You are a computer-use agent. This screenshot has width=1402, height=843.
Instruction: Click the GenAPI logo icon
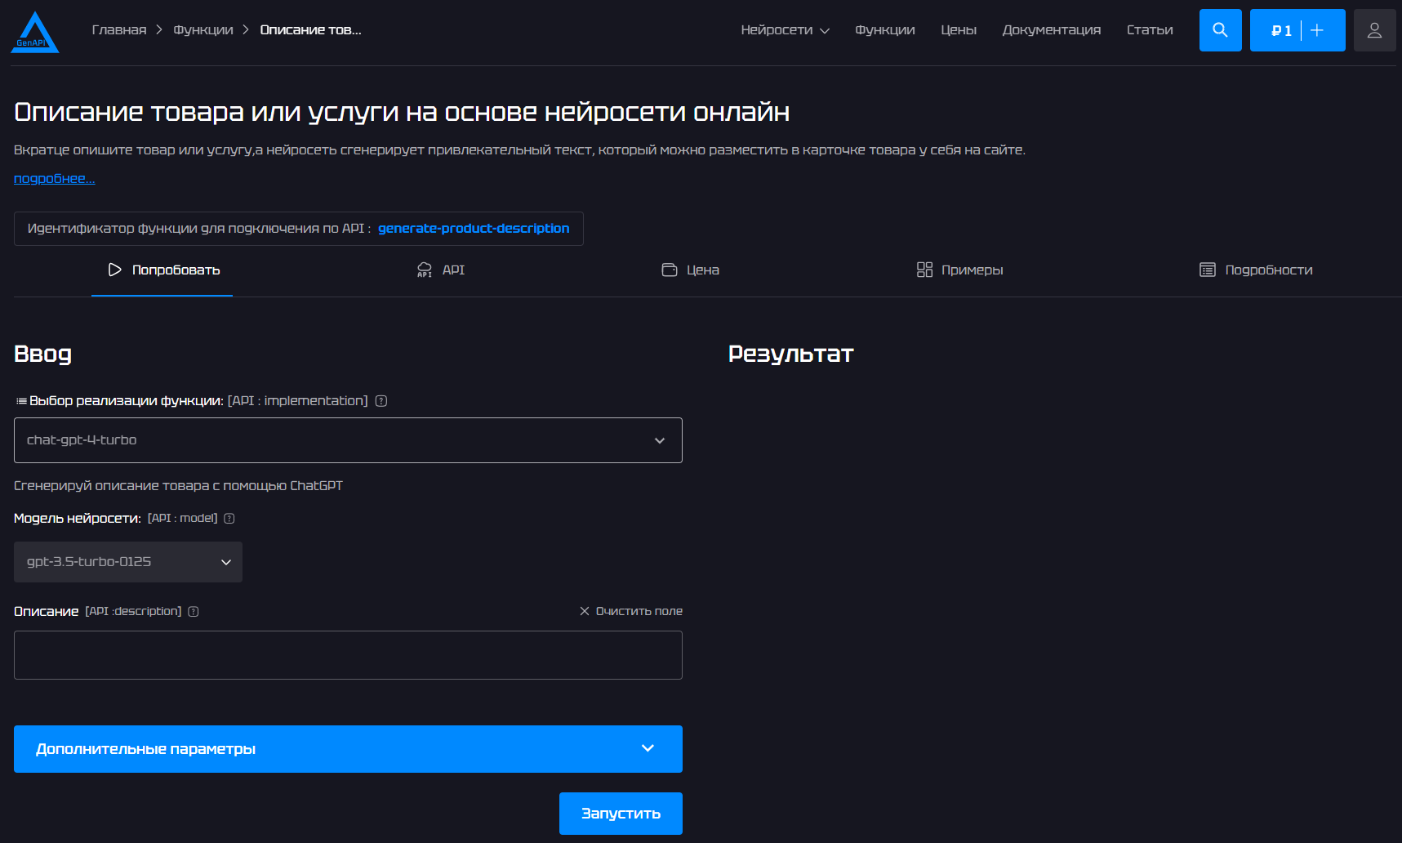(35, 33)
